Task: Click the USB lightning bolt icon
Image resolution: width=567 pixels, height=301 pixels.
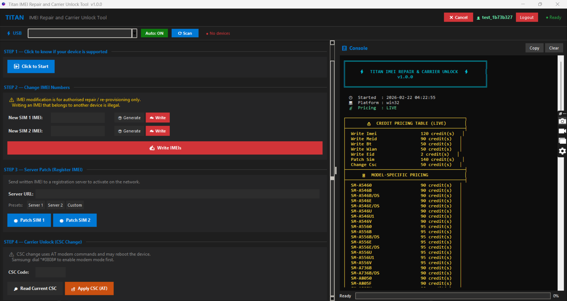Action: [9, 33]
